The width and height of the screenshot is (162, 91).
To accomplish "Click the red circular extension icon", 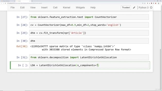I will pos(156,3).
